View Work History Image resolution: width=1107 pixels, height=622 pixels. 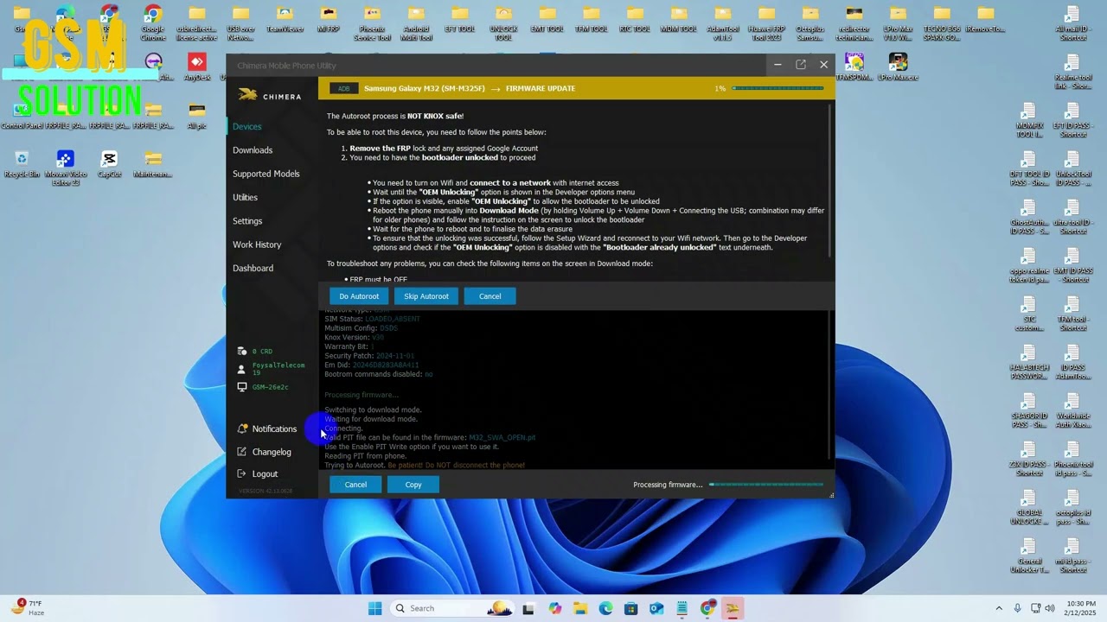coord(257,244)
